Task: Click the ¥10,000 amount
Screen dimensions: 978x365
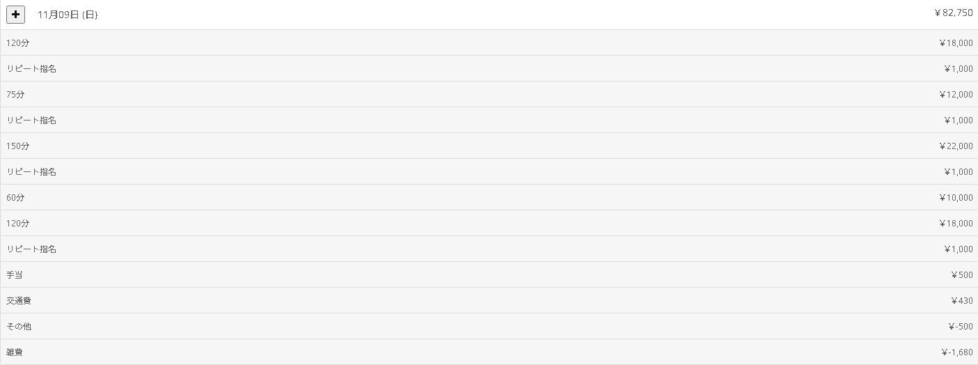Action: click(x=956, y=198)
